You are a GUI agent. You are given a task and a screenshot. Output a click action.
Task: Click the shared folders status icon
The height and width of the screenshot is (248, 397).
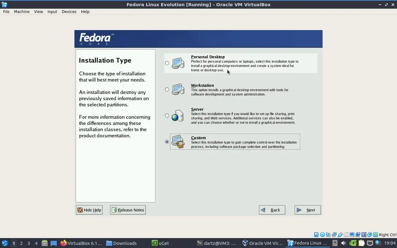pos(346,235)
